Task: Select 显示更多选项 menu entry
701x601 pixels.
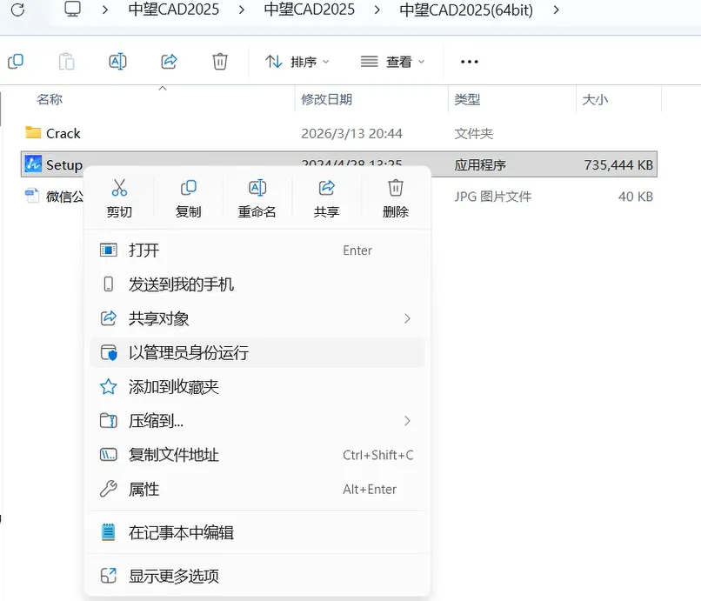Action: point(257,576)
